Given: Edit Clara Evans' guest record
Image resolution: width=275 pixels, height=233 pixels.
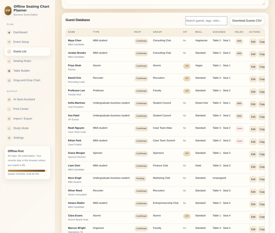Looking at the screenshot, I should click(253, 217).
